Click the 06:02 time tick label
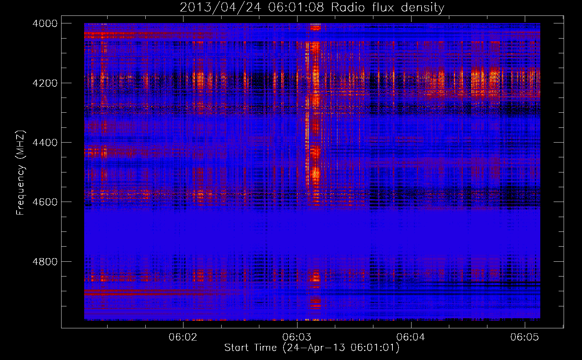582x360 pixels. (183, 337)
